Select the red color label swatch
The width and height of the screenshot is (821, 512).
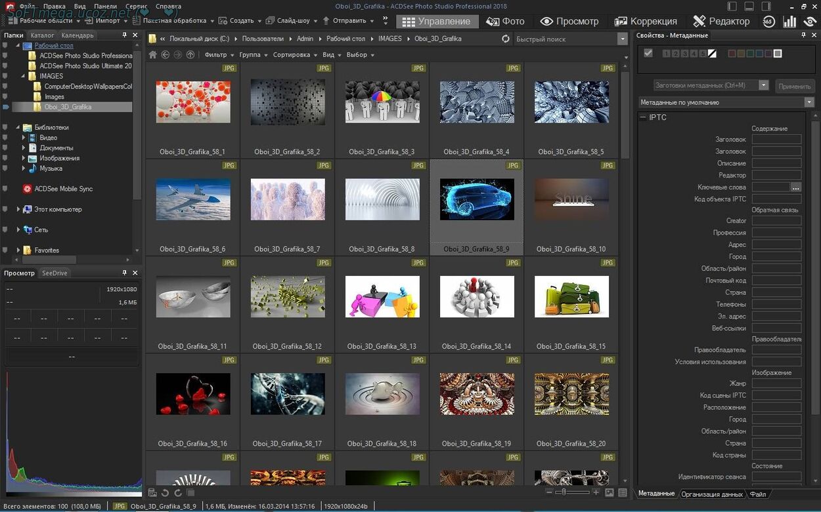coord(732,54)
